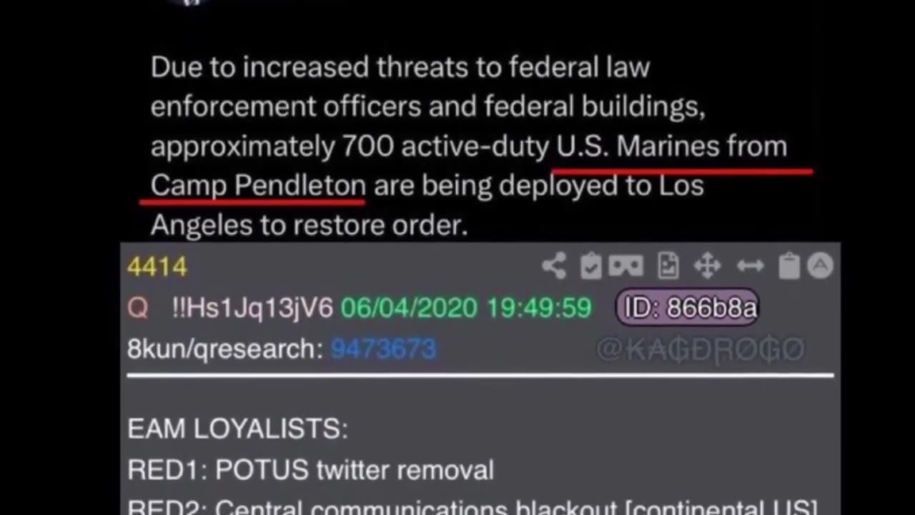Click the clipboard checkmark icon

click(x=590, y=266)
